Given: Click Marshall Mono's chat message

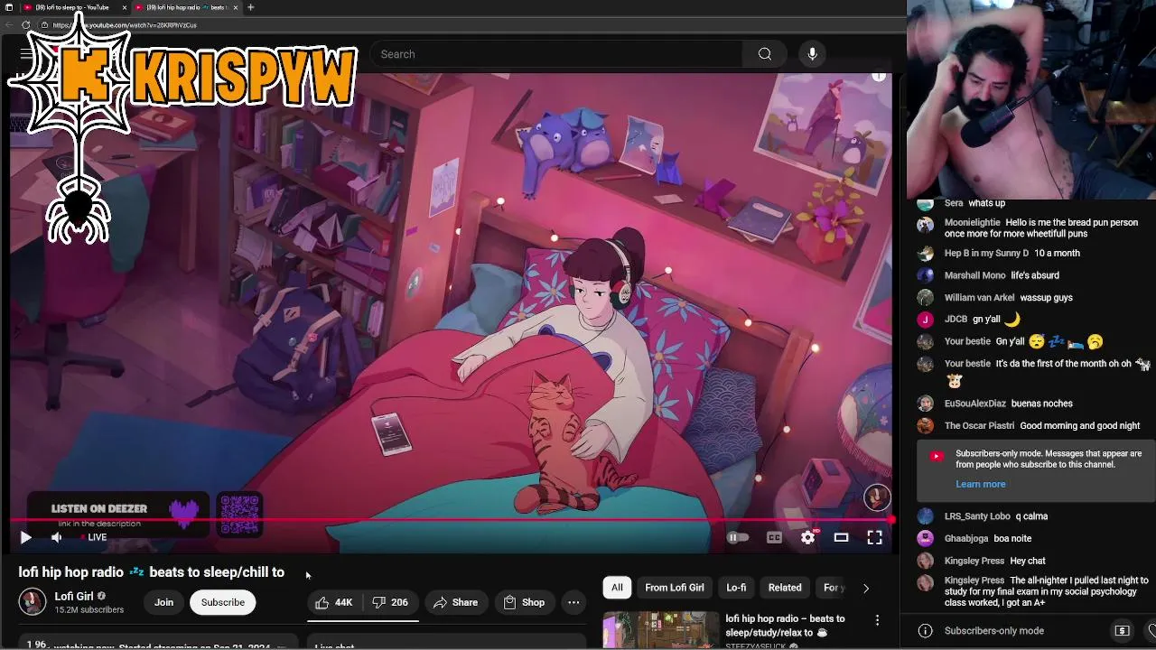Looking at the screenshot, I should pyautogui.click(x=1035, y=275).
